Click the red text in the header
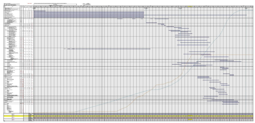The width and height of the screenshot is (255, 123). click(x=29, y=4)
